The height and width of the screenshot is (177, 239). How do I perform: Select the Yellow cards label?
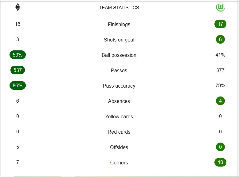119,117
